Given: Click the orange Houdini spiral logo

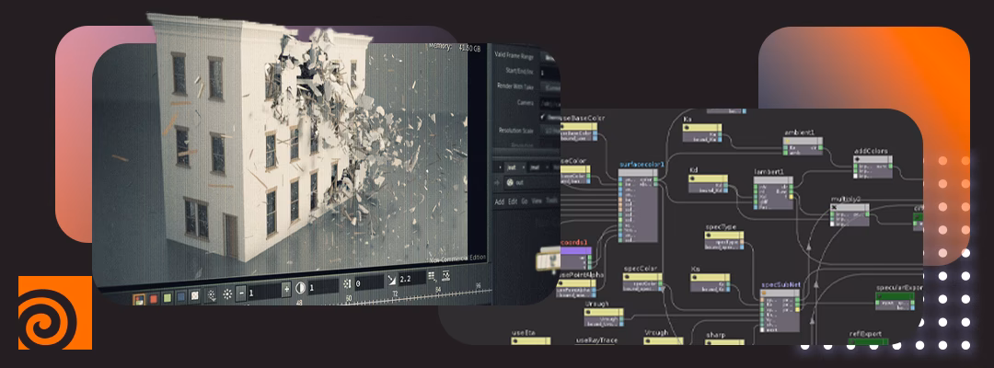Looking at the screenshot, I should 55,313.
